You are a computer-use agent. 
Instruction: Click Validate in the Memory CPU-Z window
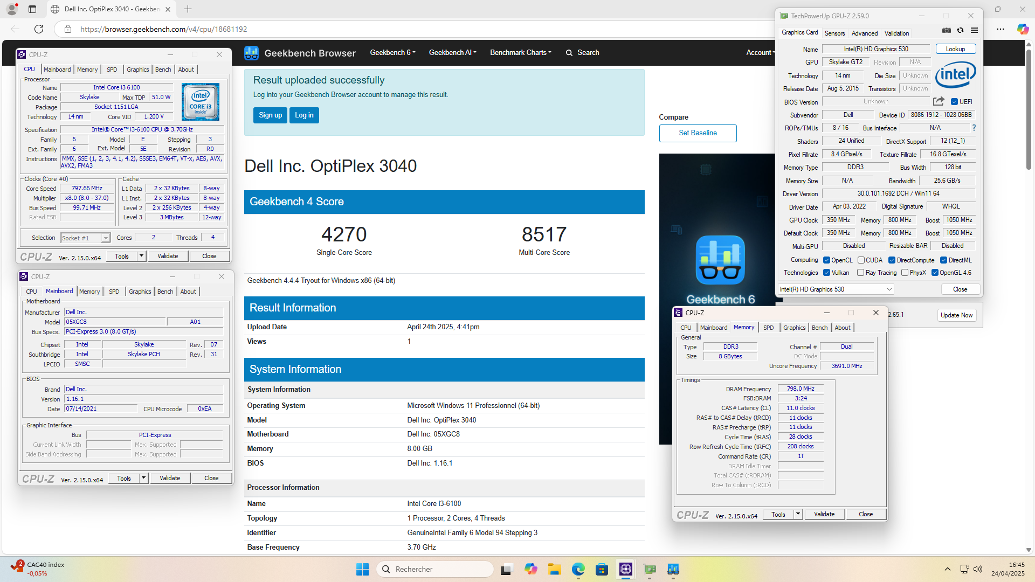click(x=824, y=514)
